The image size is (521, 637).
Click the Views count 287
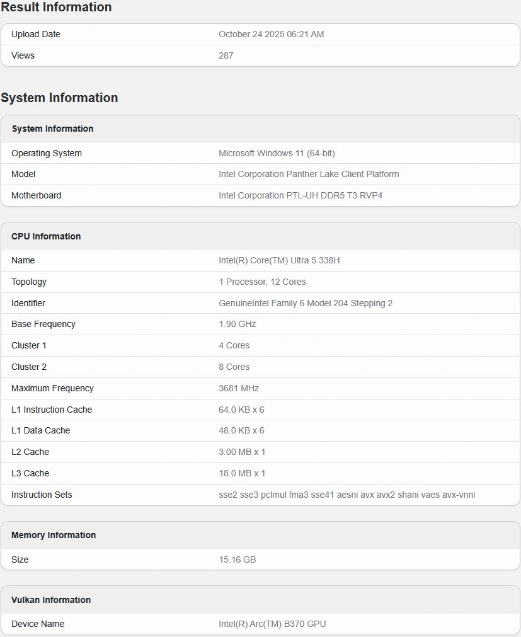(x=226, y=55)
